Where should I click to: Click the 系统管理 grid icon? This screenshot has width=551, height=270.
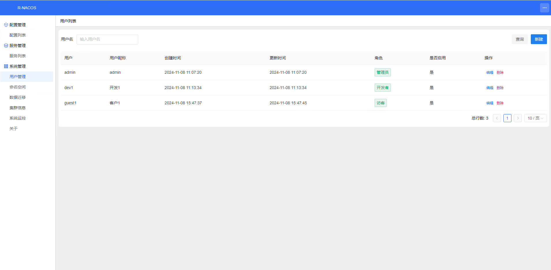click(6, 66)
